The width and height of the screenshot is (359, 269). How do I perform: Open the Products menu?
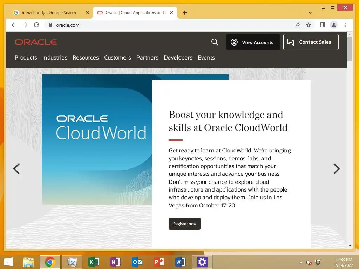[26, 58]
